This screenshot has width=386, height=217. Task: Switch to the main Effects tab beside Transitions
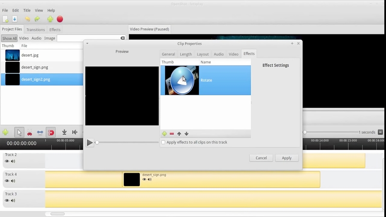pyautogui.click(x=54, y=30)
